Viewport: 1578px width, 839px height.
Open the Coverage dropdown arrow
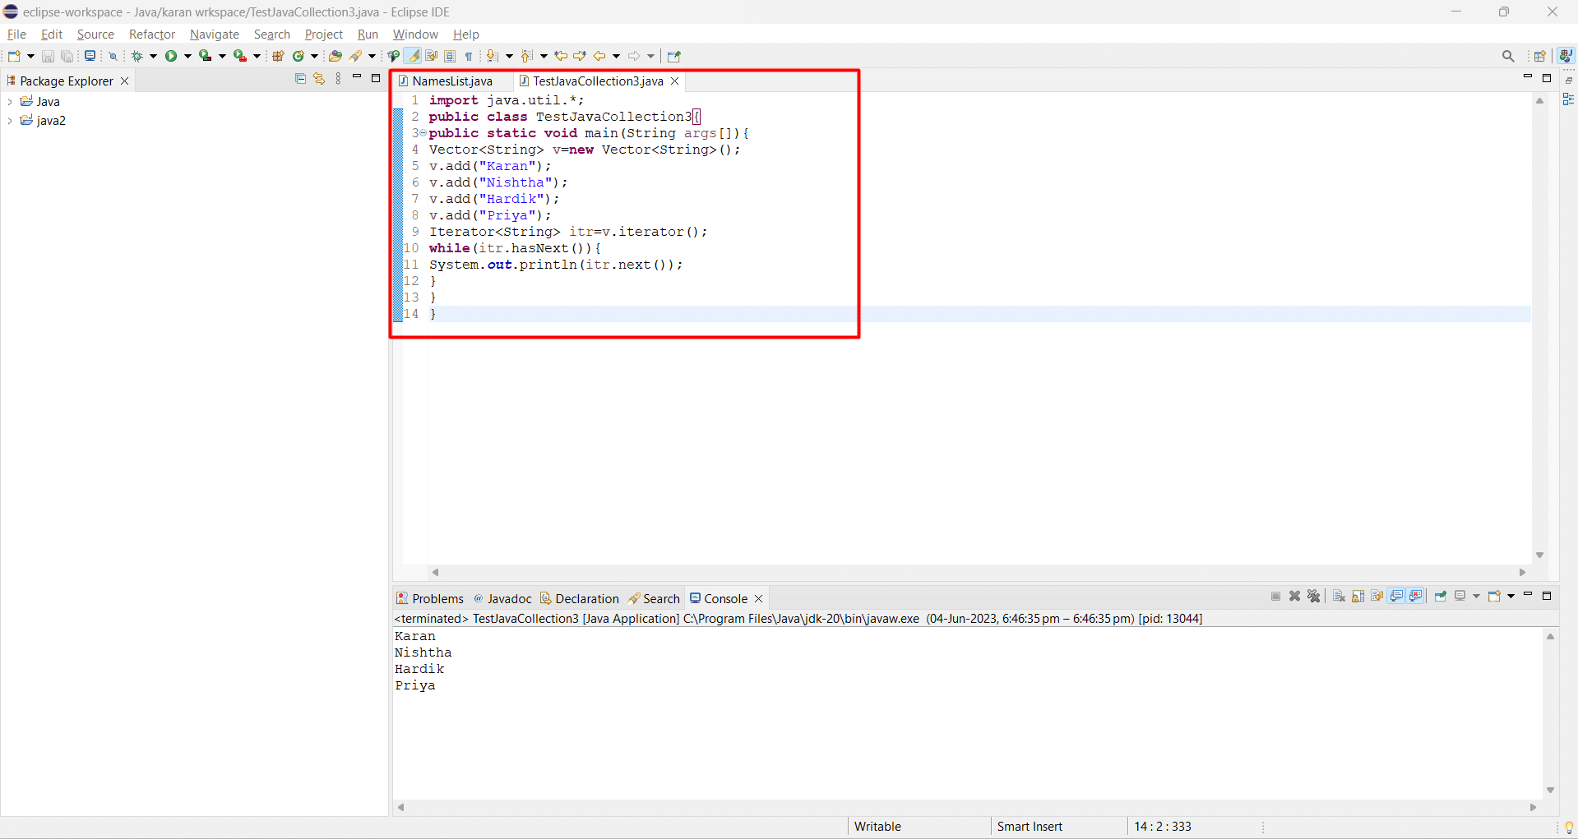pyautogui.click(x=222, y=56)
